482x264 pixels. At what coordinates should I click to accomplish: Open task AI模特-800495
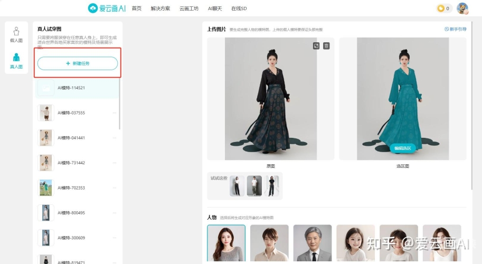click(77, 213)
